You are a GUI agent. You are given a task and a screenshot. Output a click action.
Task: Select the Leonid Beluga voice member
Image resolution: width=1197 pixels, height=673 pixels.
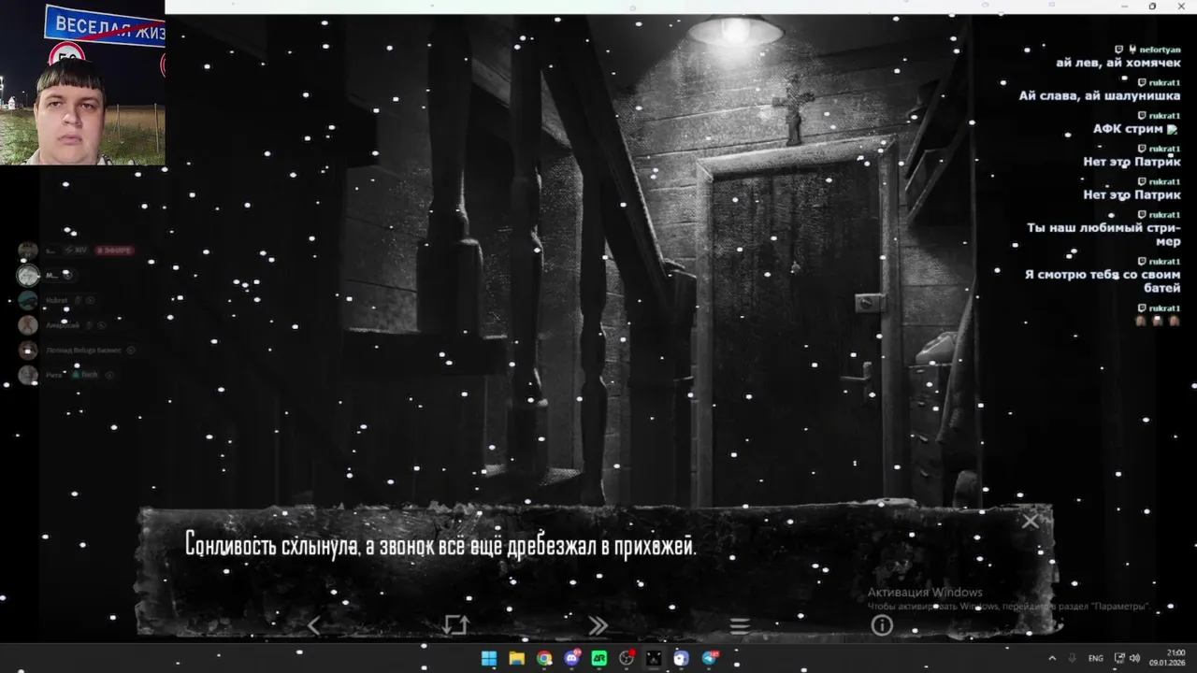point(79,351)
